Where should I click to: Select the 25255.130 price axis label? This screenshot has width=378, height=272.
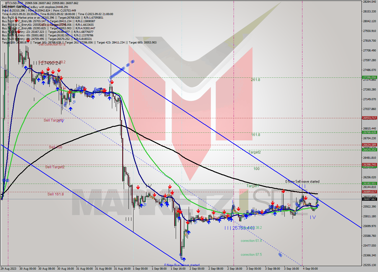click(x=369, y=265)
